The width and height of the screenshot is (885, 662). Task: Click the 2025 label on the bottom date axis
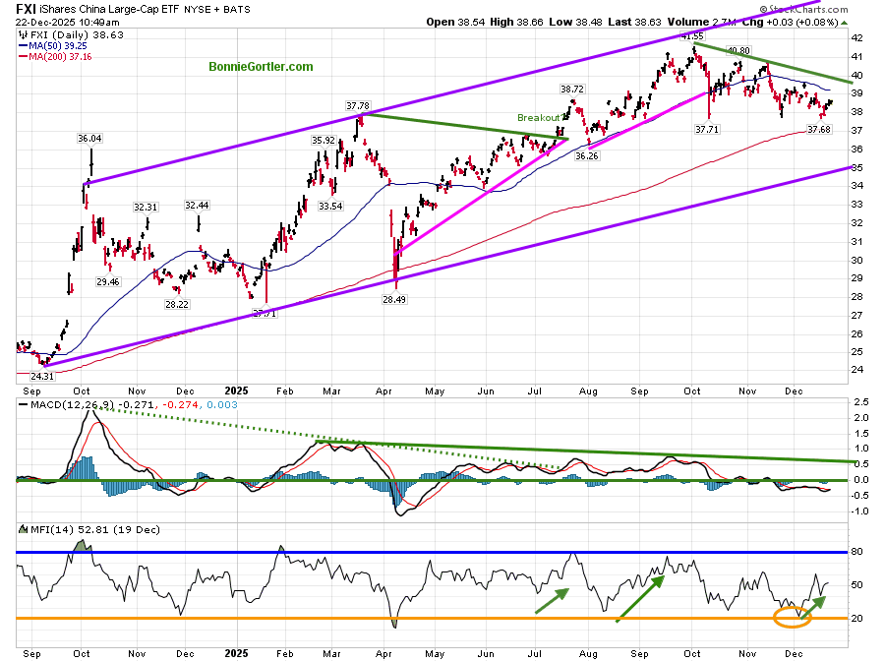click(239, 652)
